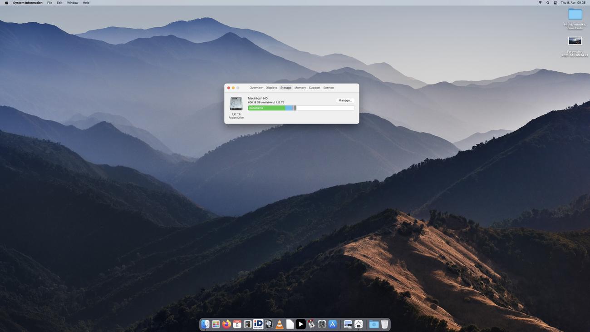This screenshot has height=332, width=590.
Task: Open Firefox from the dock
Action: [x=226, y=324]
